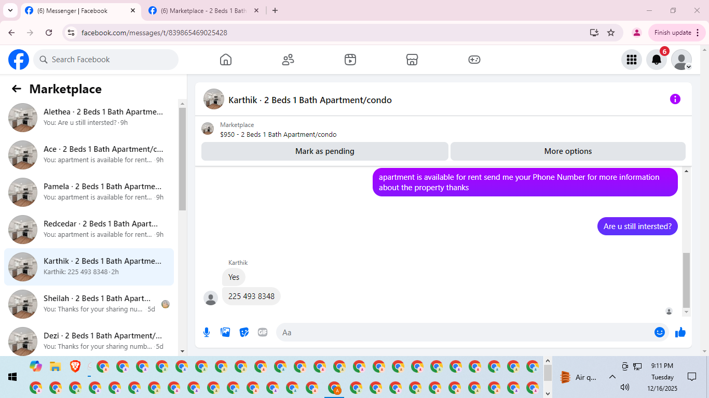Open Chrome profile avatar icon

pos(636,33)
